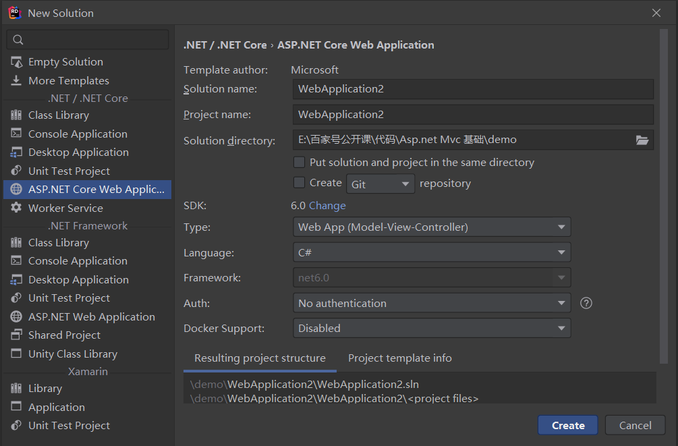This screenshot has width=678, height=446.
Task: Tick the Create repository checkbox
Action: coord(300,183)
